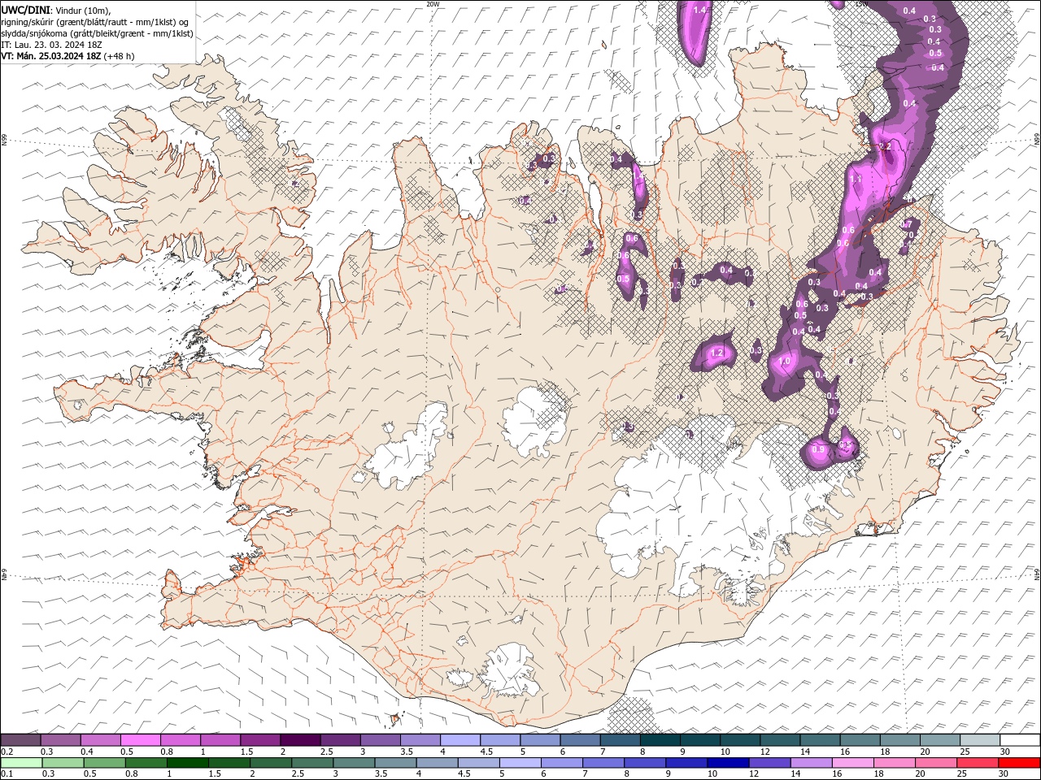The height and width of the screenshot is (780, 1041).
Task: Click the 0.1 label on the rain scale
Action: pyautogui.click(x=7, y=773)
